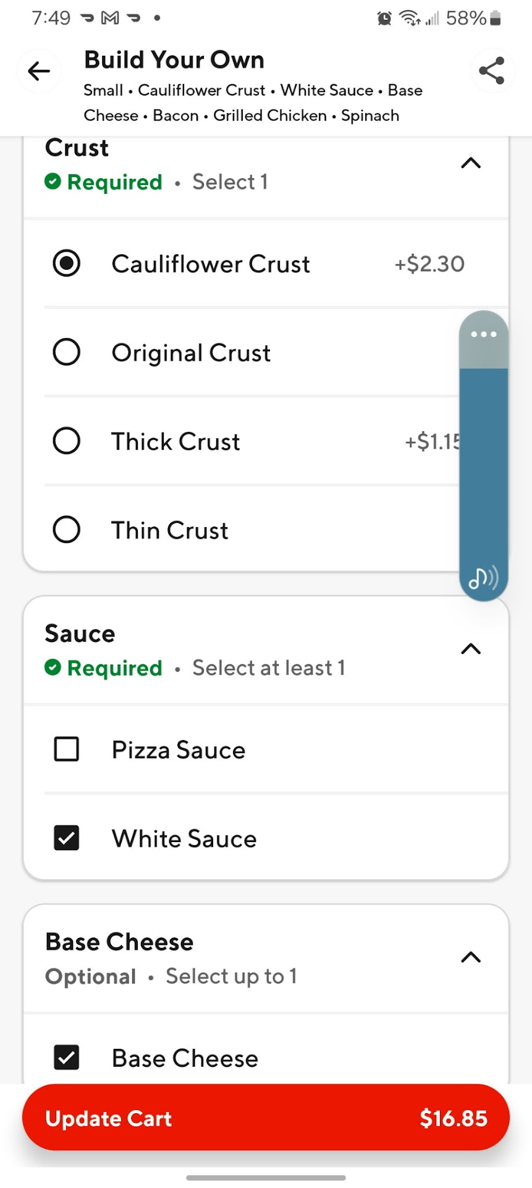Collapse the Base Cheese section chevron
This screenshot has width=532, height=1188.
point(471,958)
